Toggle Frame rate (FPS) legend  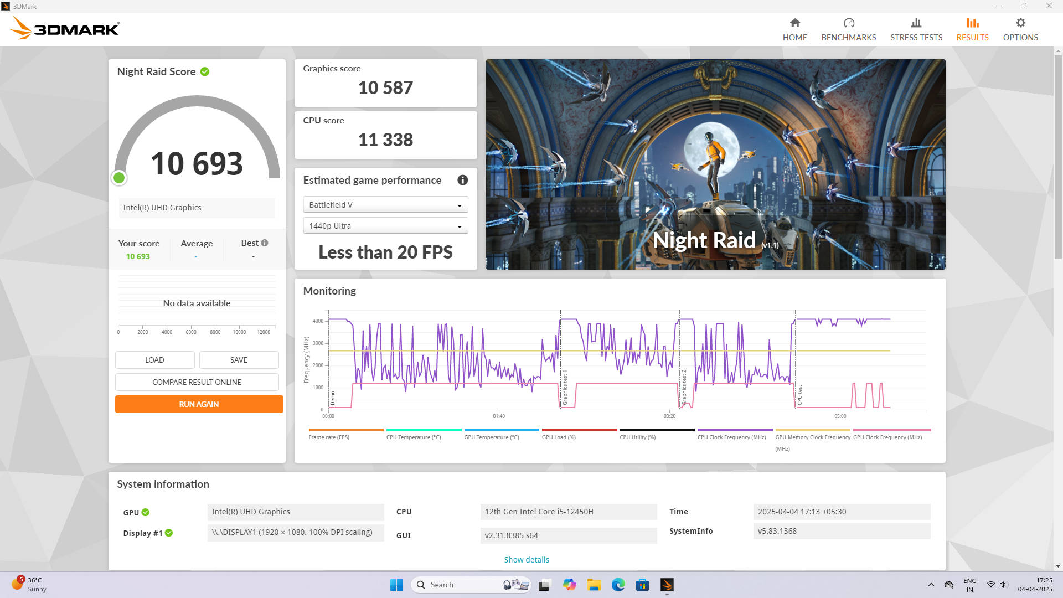point(345,434)
